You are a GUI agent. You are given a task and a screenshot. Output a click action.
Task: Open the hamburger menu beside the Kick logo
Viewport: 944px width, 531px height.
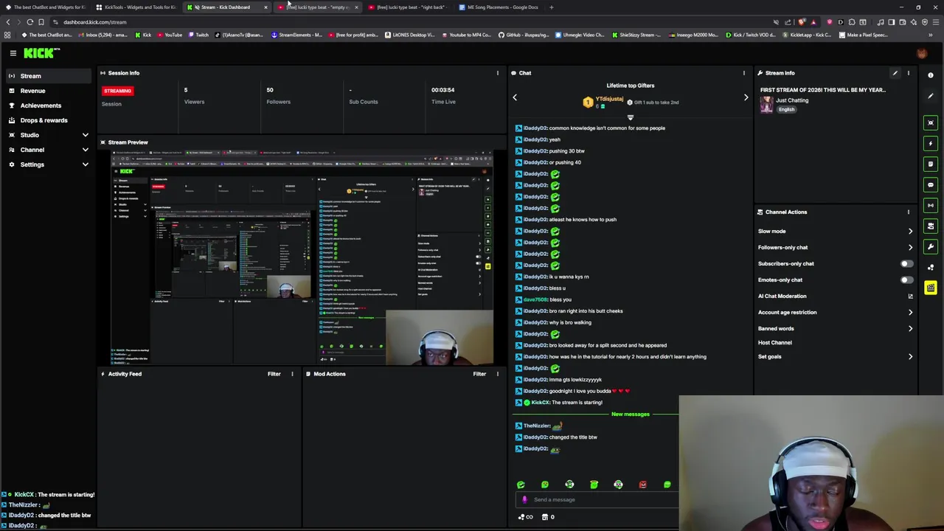(13, 53)
